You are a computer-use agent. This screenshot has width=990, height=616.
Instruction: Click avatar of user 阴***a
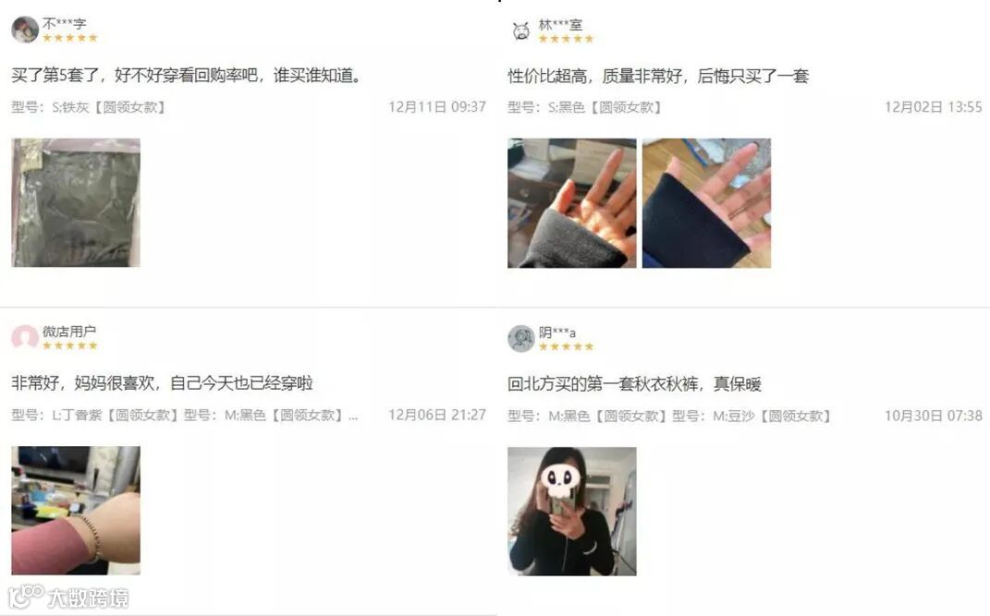point(521,339)
